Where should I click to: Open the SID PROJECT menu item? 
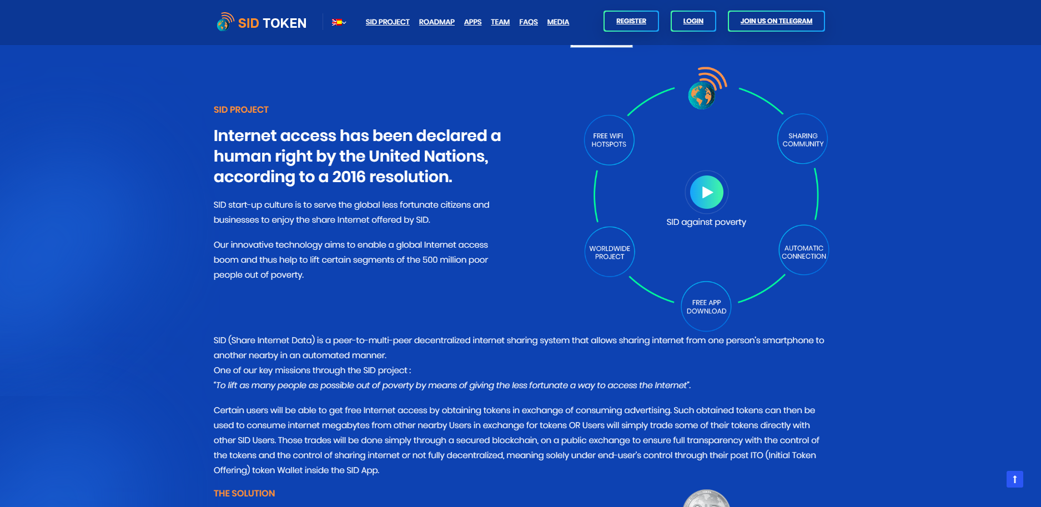(x=388, y=22)
